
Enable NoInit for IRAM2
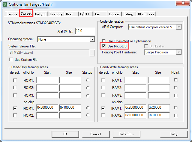[x=176, y=115]
